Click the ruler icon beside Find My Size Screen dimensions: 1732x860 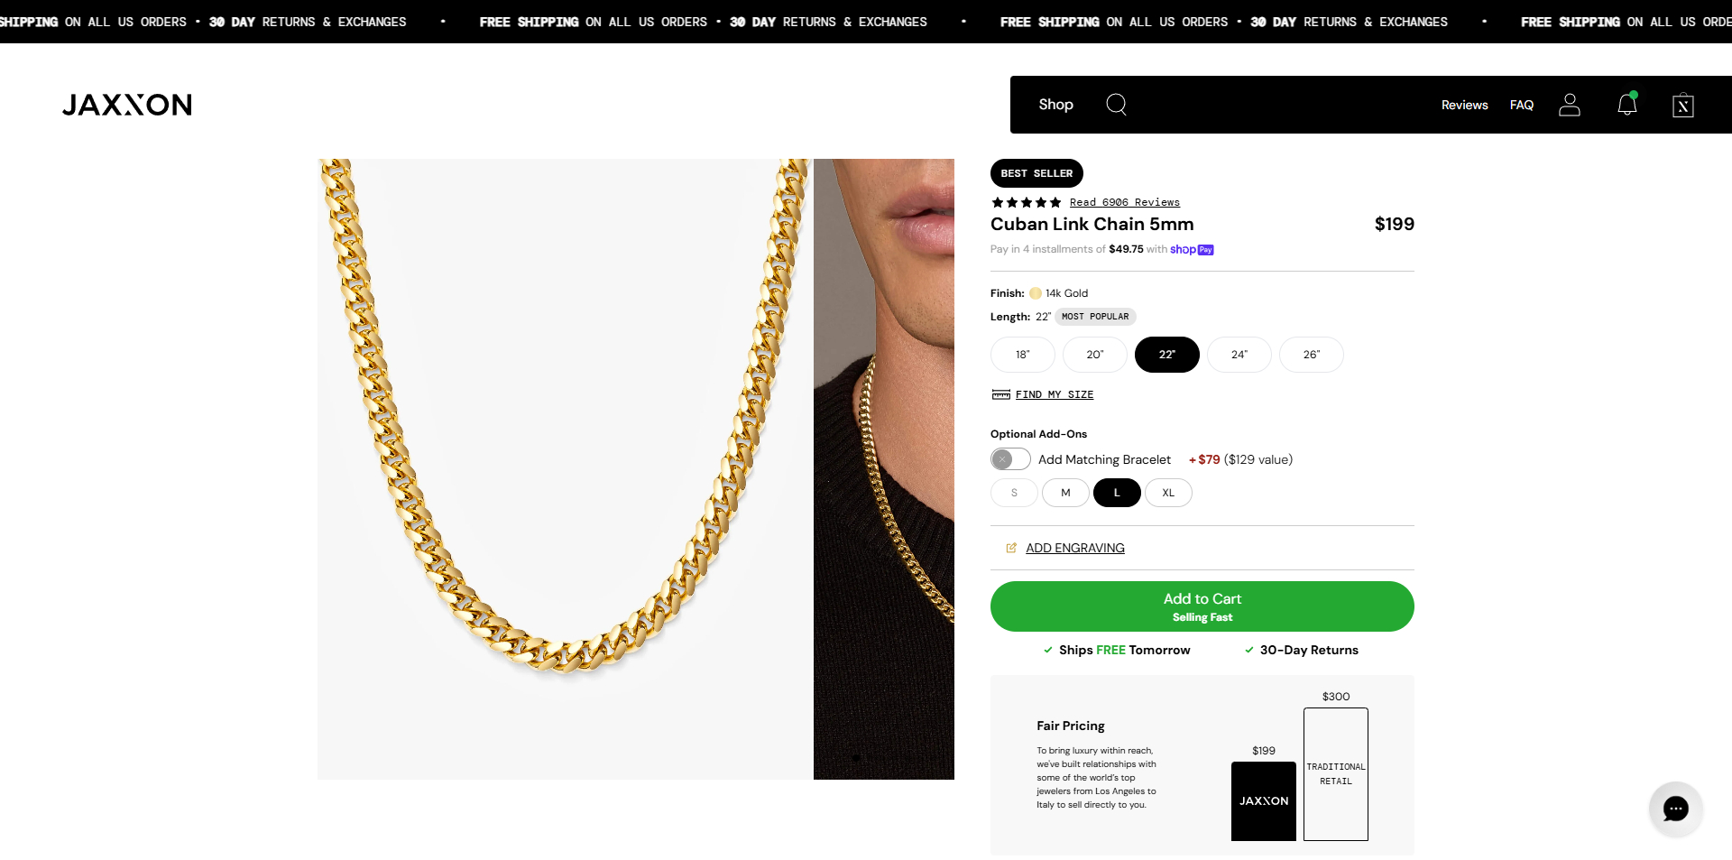(x=1000, y=394)
